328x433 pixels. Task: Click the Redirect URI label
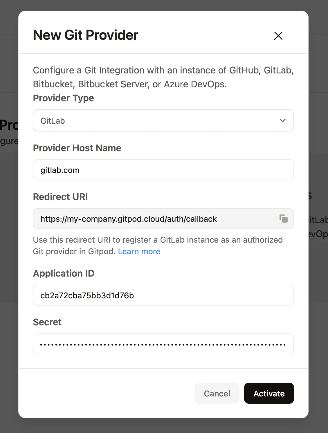click(60, 197)
